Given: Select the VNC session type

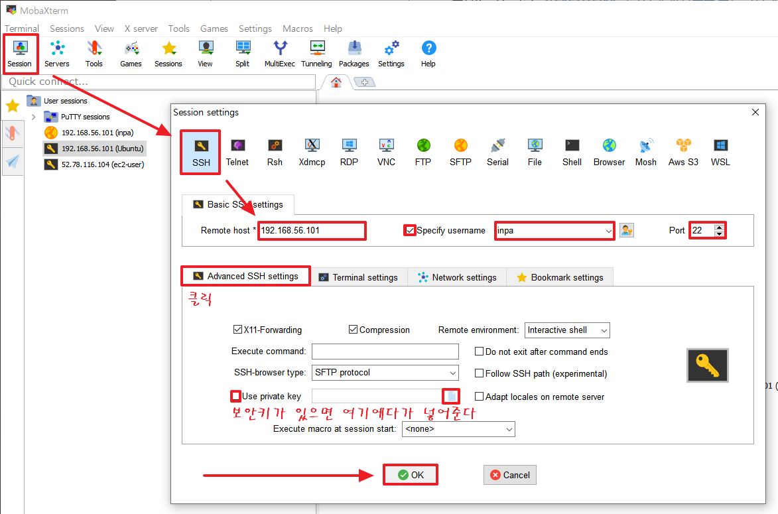Looking at the screenshot, I should pyautogui.click(x=387, y=153).
